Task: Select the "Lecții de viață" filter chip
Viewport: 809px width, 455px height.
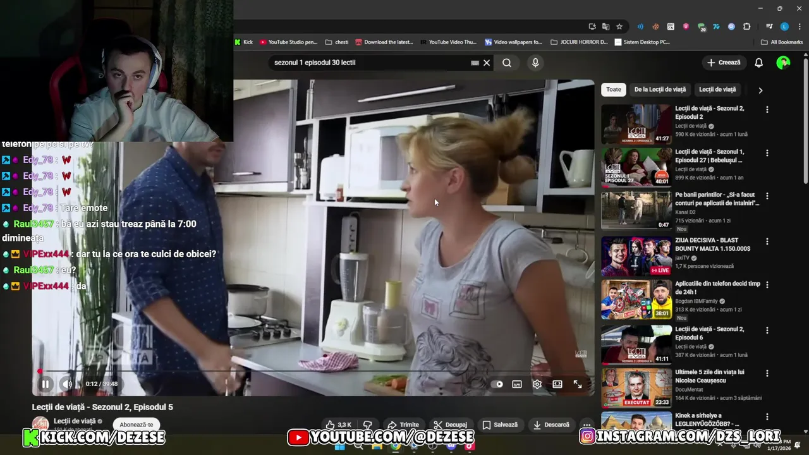Action: [x=717, y=89]
